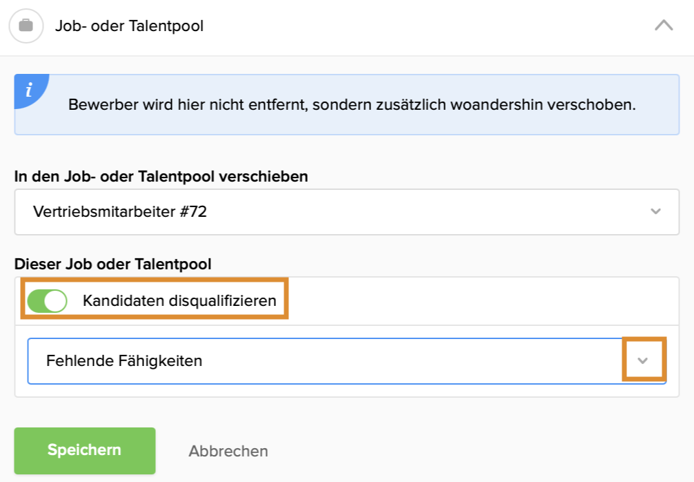Select the "Fehlende Fähigkeiten" value text
694x482 pixels.
[x=124, y=360]
